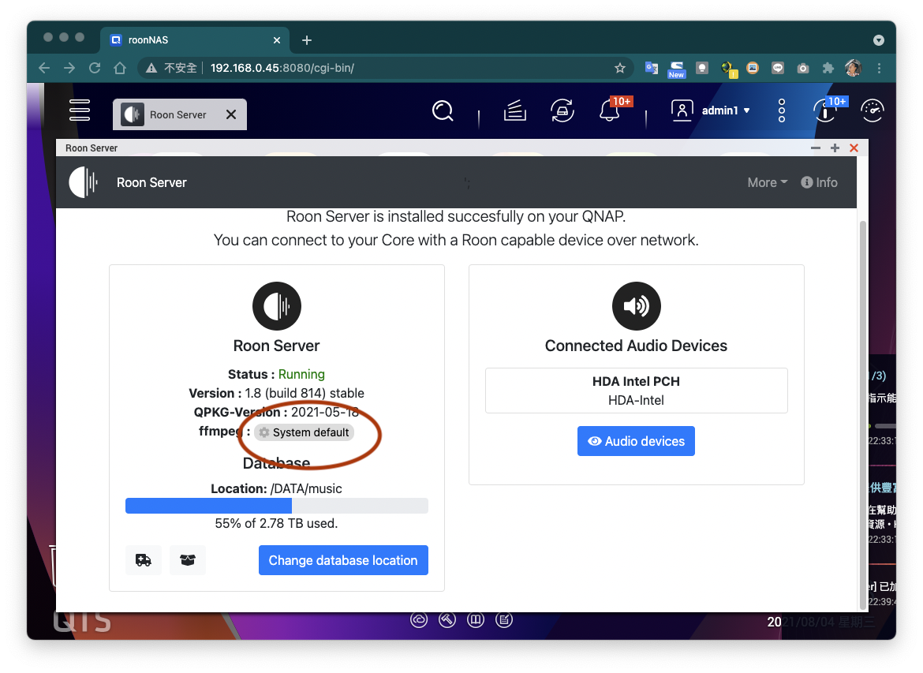The width and height of the screenshot is (923, 673).
Task: Close the Roon Server taskbar tab
Action: click(x=231, y=114)
